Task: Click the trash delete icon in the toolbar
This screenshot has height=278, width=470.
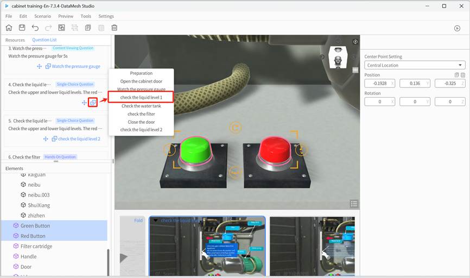Action: pyautogui.click(x=115, y=28)
